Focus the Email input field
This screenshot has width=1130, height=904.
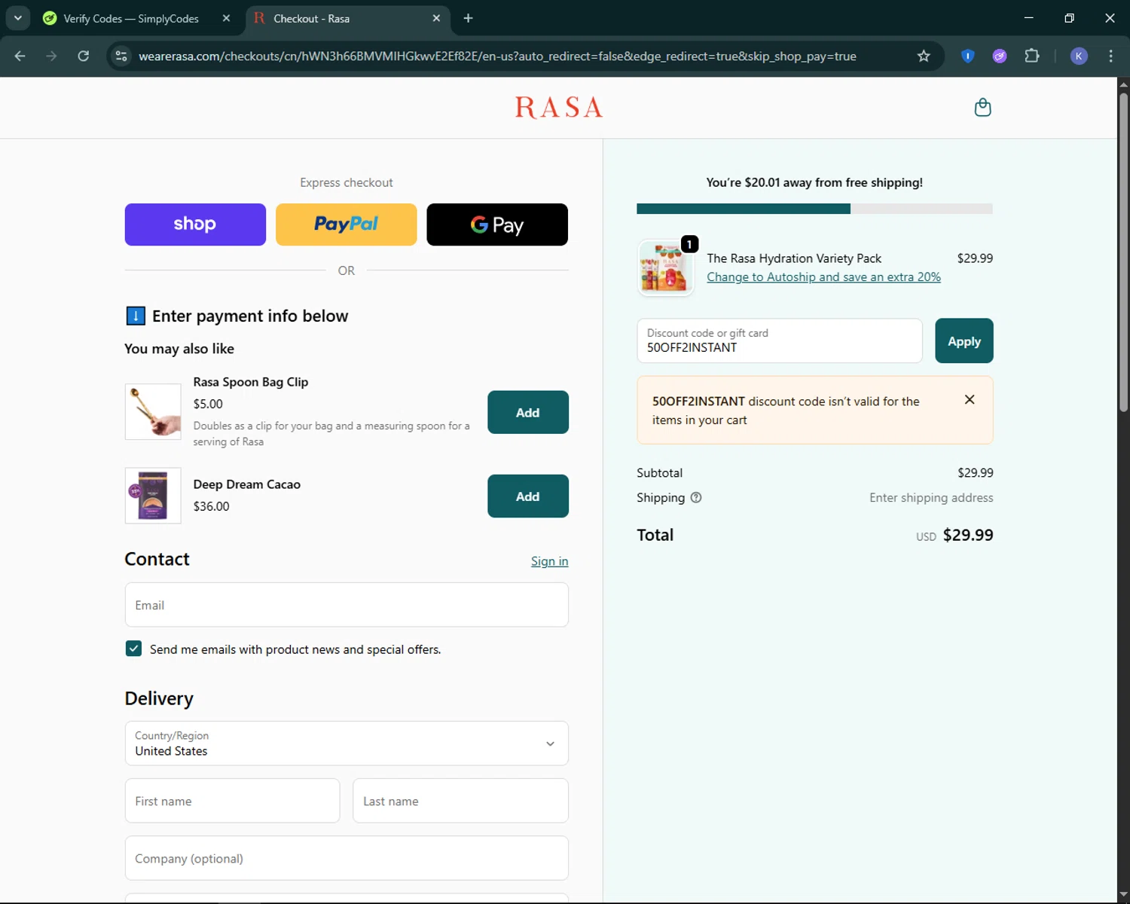347,605
